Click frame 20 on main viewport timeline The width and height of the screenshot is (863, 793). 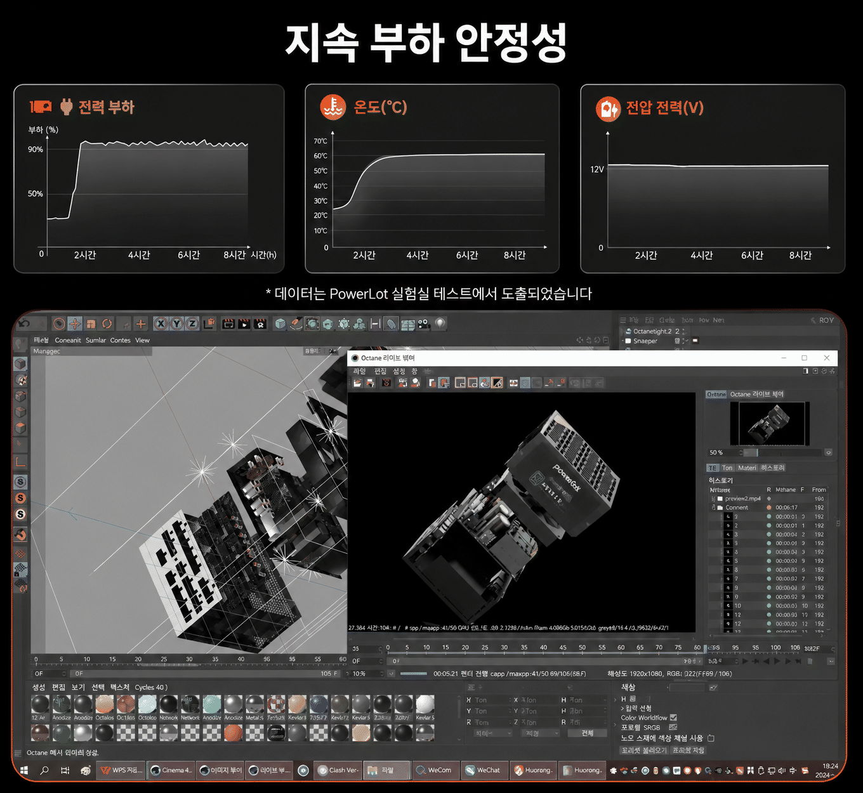point(138,660)
